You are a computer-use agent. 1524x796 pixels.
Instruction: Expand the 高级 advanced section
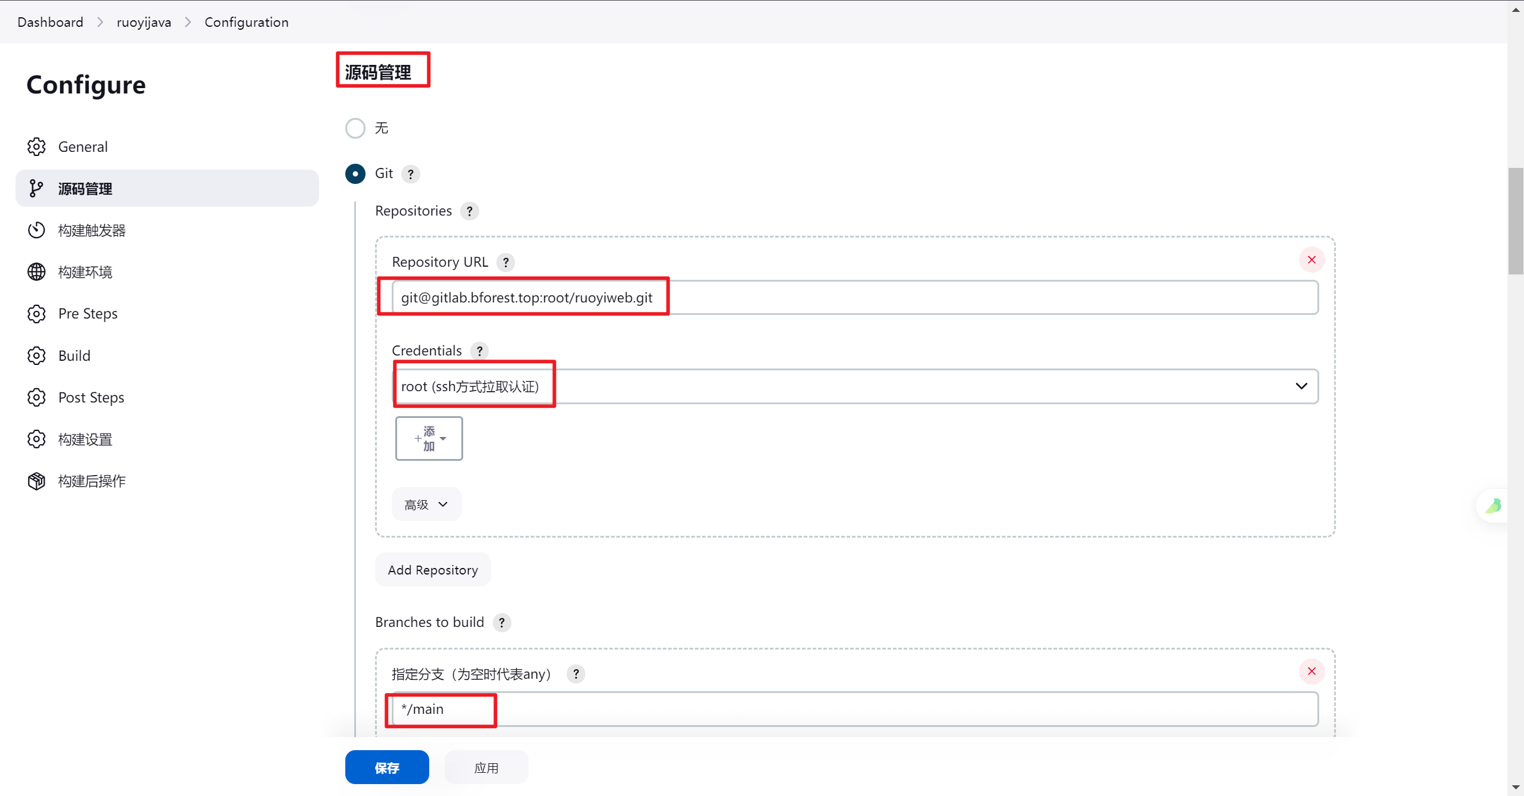pos(426,504)
